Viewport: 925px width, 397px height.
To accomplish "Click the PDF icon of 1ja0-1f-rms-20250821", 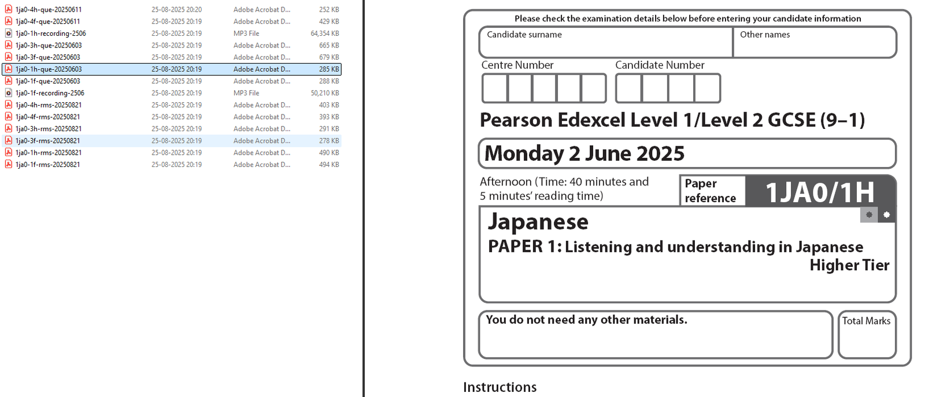I will (9, 165).
